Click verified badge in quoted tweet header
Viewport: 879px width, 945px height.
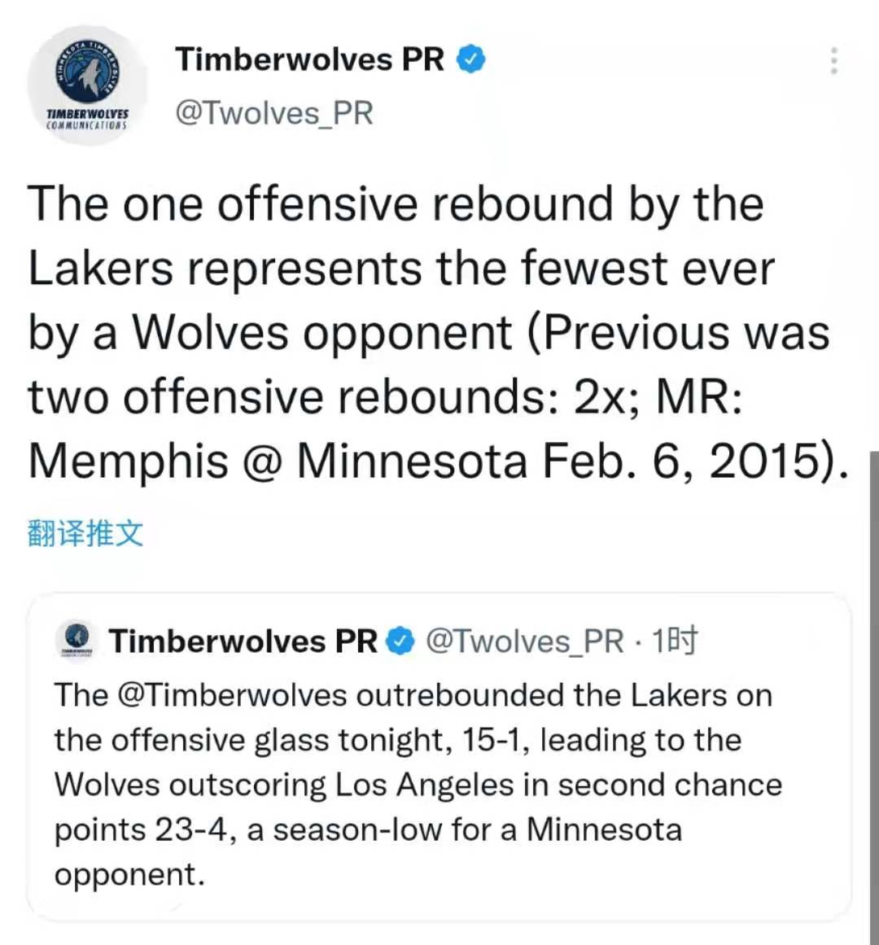400,641
